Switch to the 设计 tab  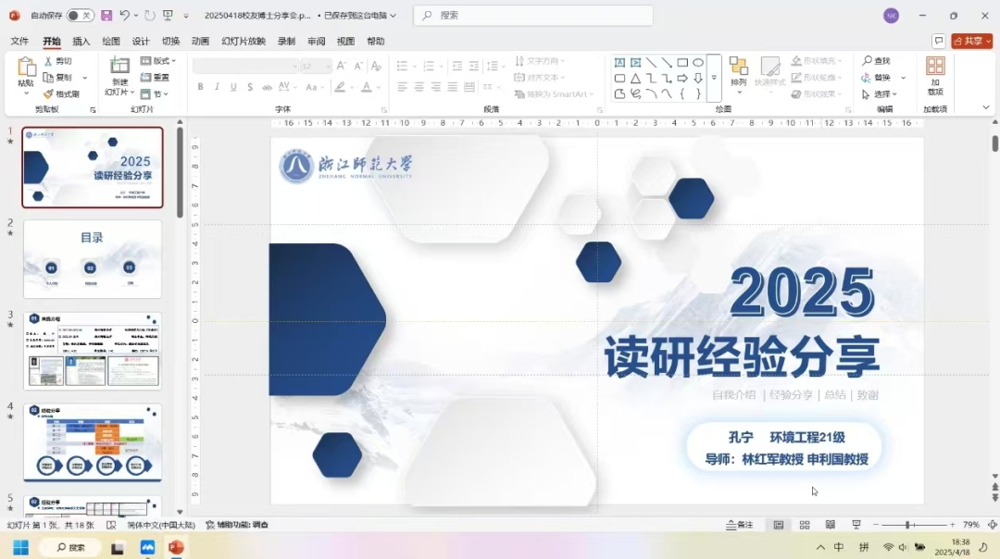(x=141, y=42)
